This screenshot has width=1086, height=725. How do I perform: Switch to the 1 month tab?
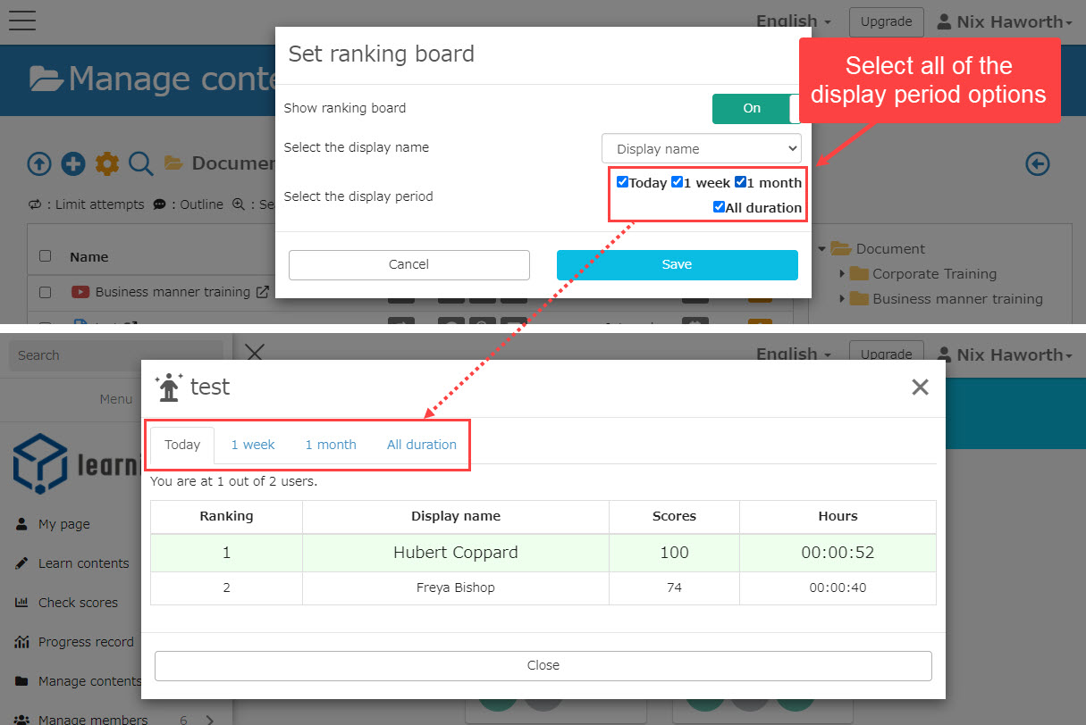pyautogui.click(x=331, y=445)
